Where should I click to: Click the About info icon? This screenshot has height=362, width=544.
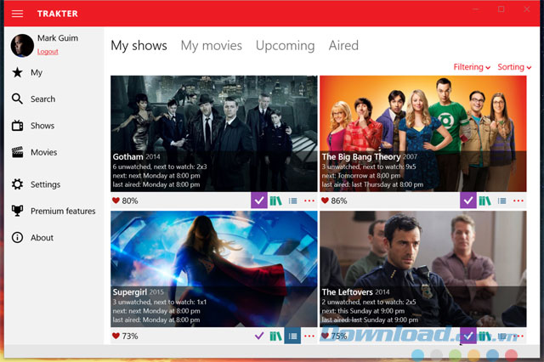[x=17, y=238]
